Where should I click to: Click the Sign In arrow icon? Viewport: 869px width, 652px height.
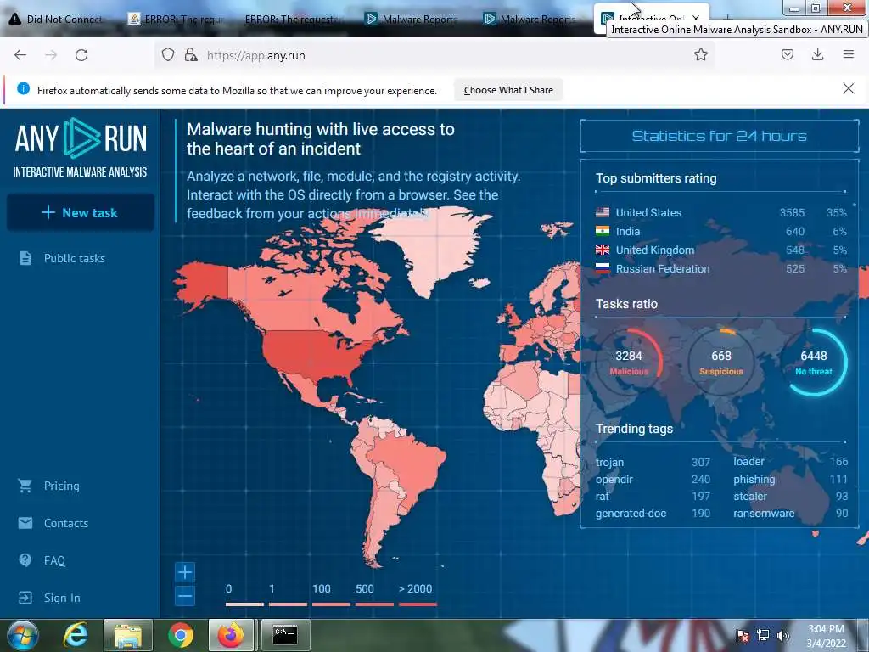pos(25,597)
